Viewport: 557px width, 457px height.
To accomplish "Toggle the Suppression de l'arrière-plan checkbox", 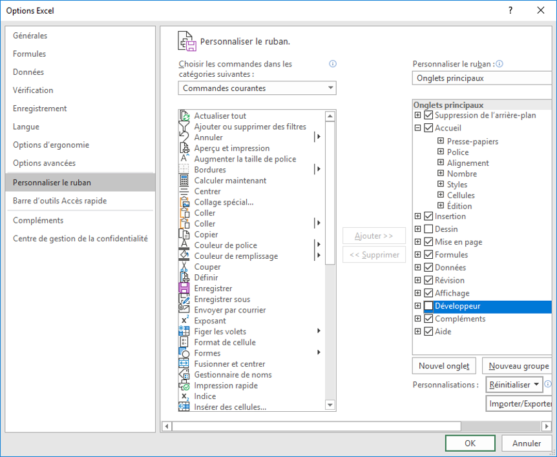I will (429, 115).
